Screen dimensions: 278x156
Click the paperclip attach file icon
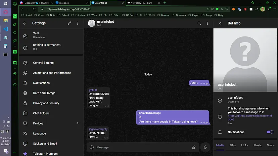tap(194, 147)
